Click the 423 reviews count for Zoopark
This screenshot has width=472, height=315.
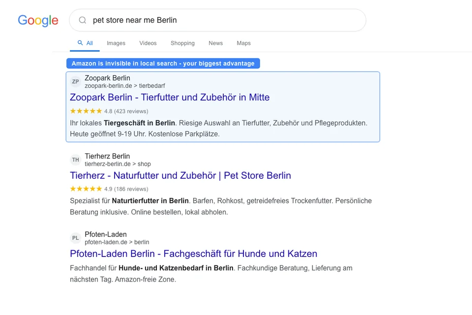tap(128, 111)
